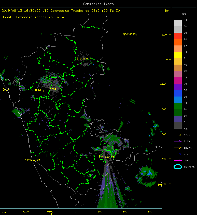Click the cyan 'current' ellipse legend icon
This screenshot has height=215, width=197.
tap(178, 167)
